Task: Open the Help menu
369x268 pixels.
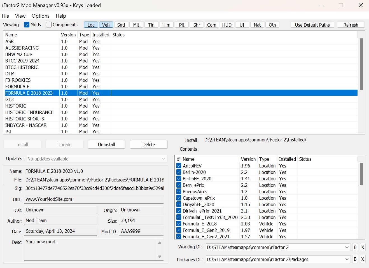Action: pos(61,16)
